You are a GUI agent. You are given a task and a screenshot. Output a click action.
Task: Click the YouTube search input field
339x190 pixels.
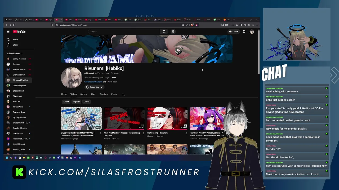coord(124,32)
